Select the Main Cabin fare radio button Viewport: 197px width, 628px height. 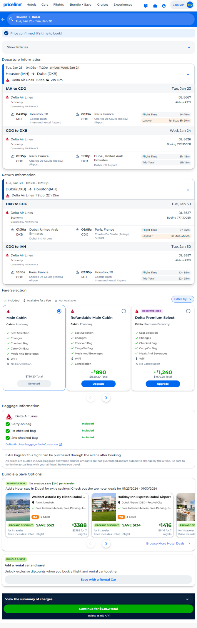59,311
